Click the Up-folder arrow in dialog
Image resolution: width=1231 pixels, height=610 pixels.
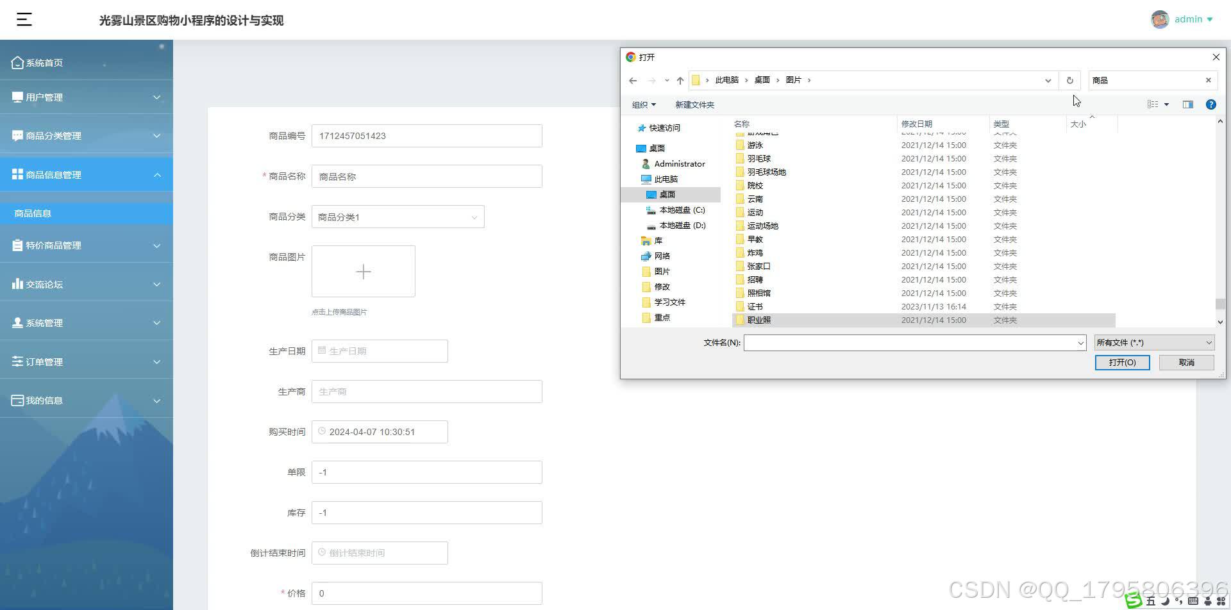pyautogui.click(x=680, y=80)
